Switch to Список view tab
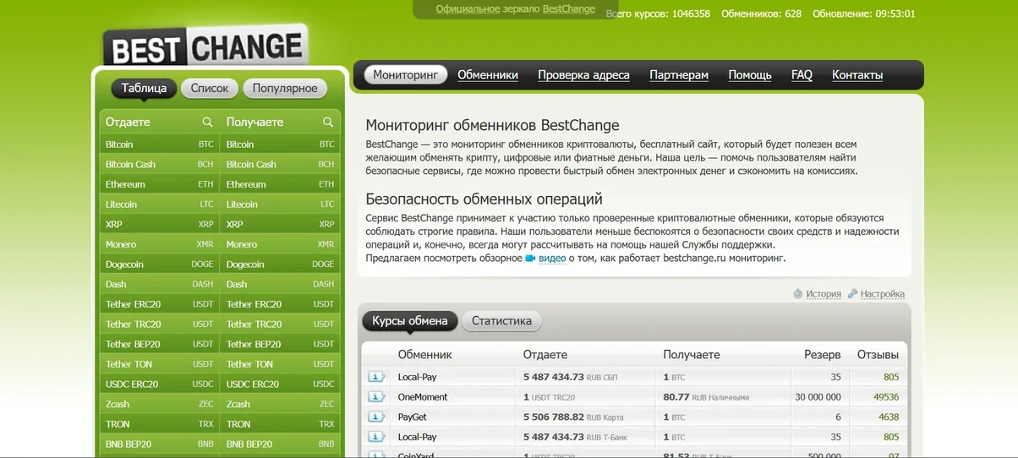This screenshot has width=1018, height=458. (210, 88)
